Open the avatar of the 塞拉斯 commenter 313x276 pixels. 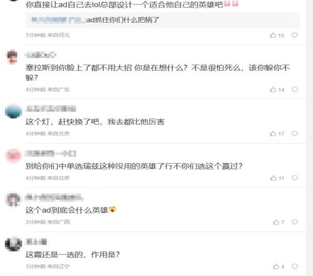click(x=13, y=56)
